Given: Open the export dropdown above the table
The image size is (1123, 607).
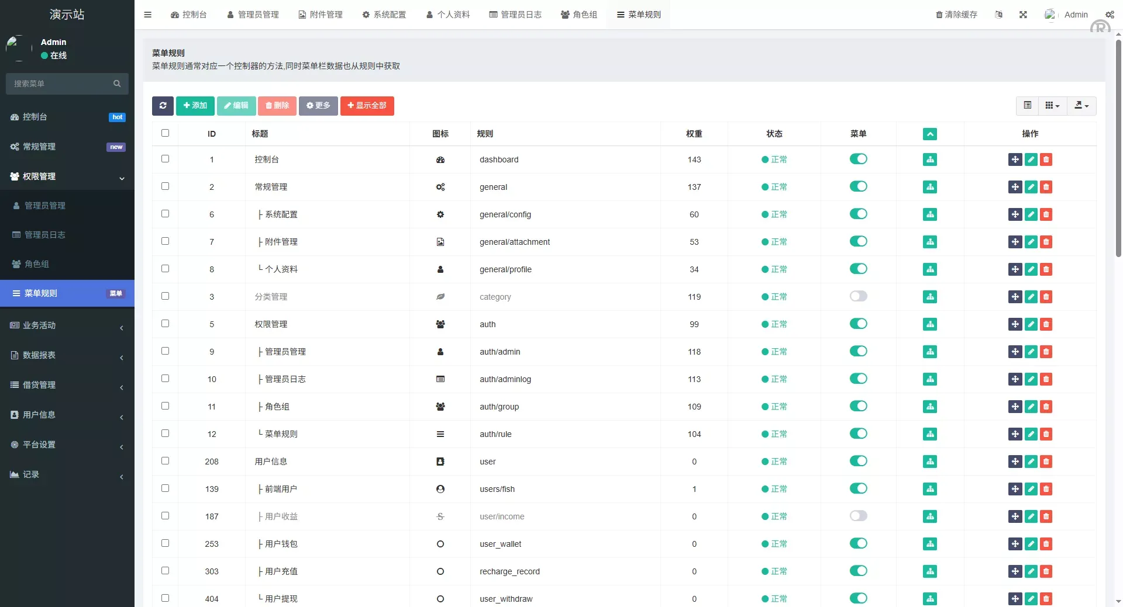Looking at the screenshot, I should 1081,106.
